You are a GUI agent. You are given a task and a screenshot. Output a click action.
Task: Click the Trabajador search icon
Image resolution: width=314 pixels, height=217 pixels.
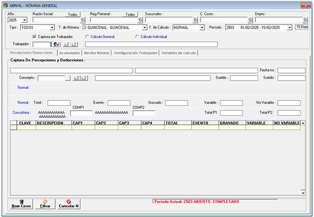click(x=56, y=44)
